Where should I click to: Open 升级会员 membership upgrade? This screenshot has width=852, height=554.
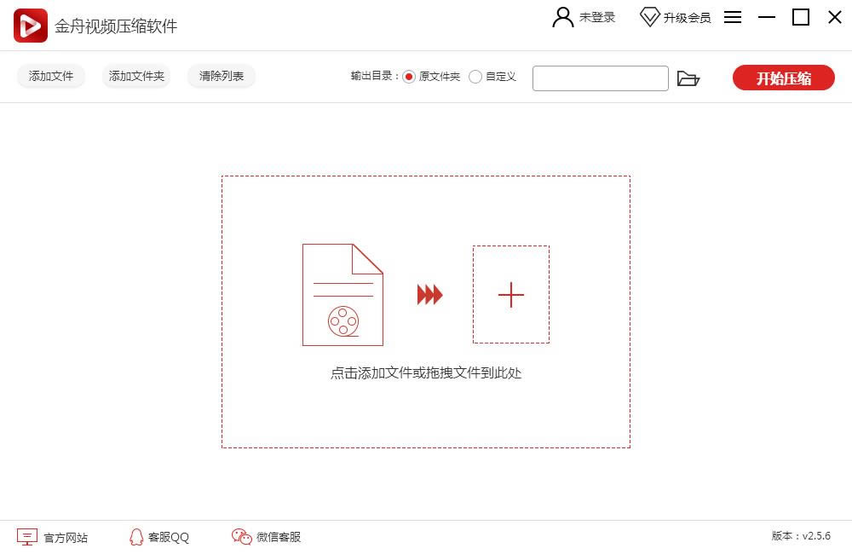[x=687, y=18]
